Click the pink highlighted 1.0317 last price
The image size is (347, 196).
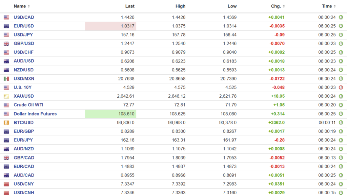click(128, 26)
